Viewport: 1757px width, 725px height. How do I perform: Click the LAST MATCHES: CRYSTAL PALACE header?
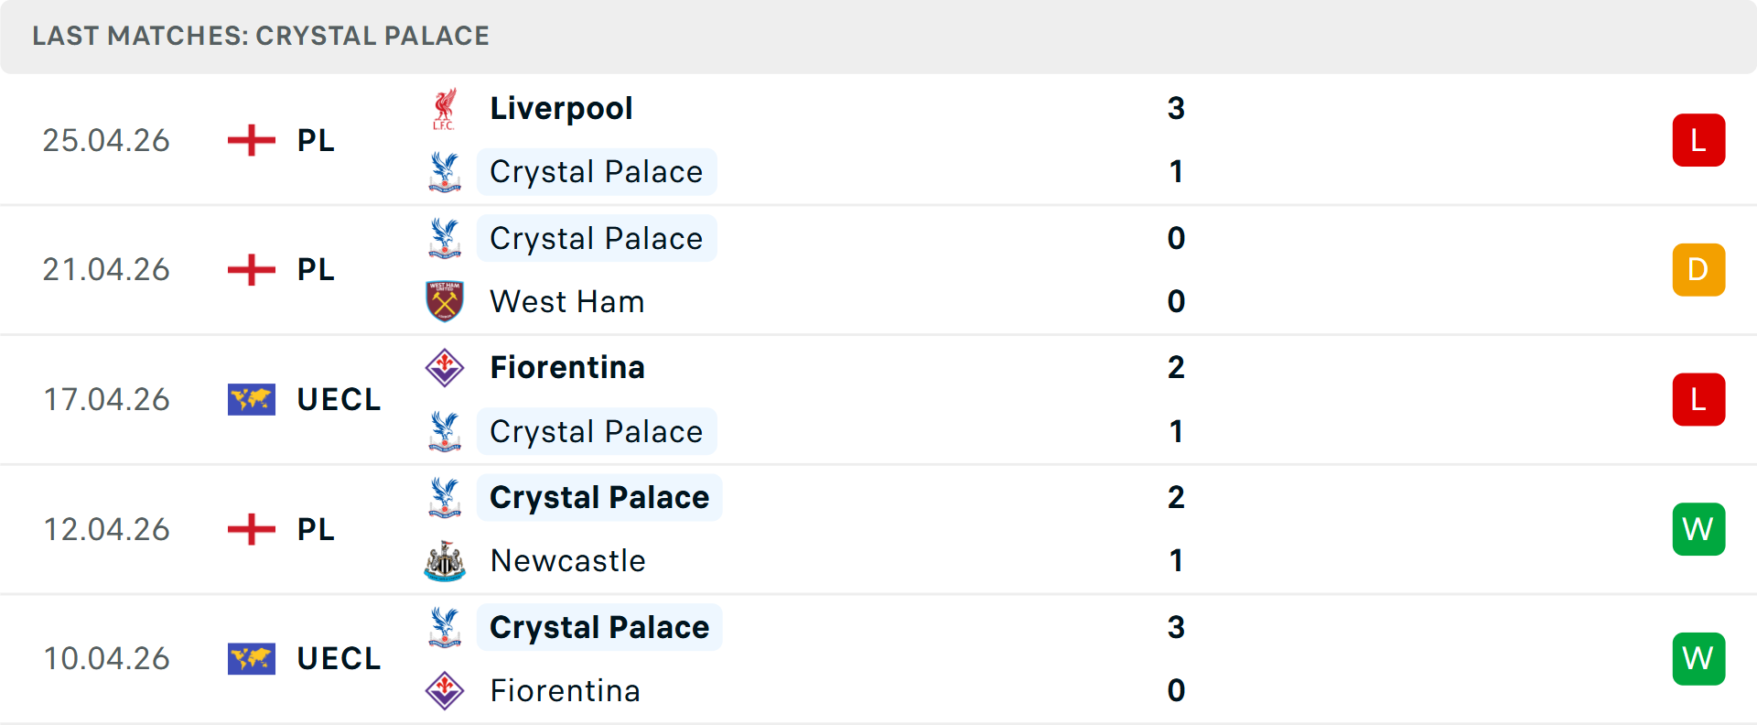tap(261, 36)
